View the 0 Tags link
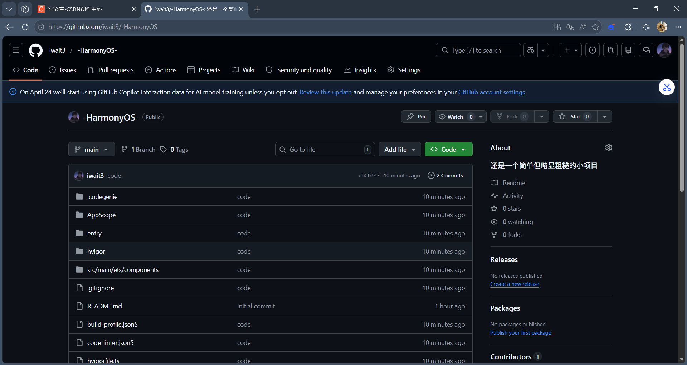The height and width of the screenshot is (365, 687). pyautogui.click(x=174, y=149)
